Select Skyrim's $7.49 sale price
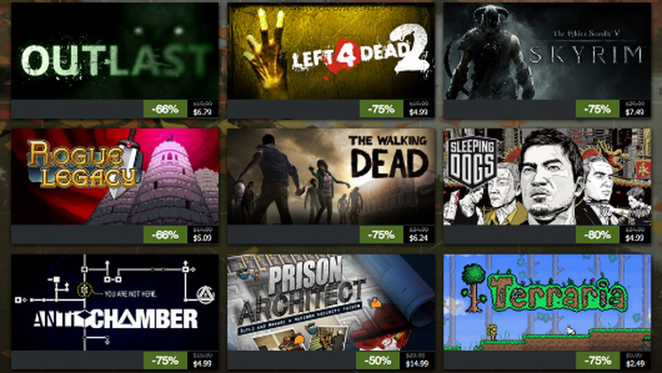 [635, 113]
